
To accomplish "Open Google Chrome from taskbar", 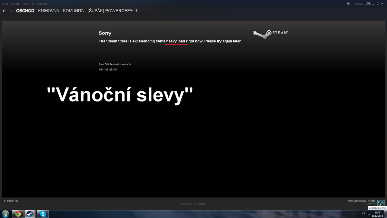I will pyautogui.click(x=18, y=214).
